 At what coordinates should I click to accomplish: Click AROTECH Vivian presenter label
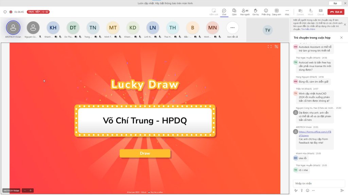point(11,191)
